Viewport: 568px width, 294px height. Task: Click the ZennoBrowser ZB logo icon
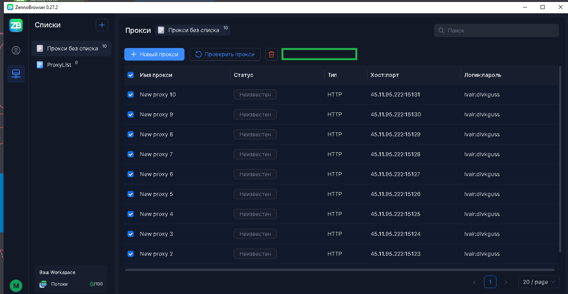point(16,25)
